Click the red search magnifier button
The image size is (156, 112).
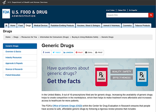tap(151, 15)
